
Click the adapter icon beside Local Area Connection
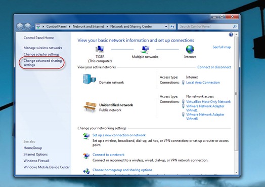point(183,83)
